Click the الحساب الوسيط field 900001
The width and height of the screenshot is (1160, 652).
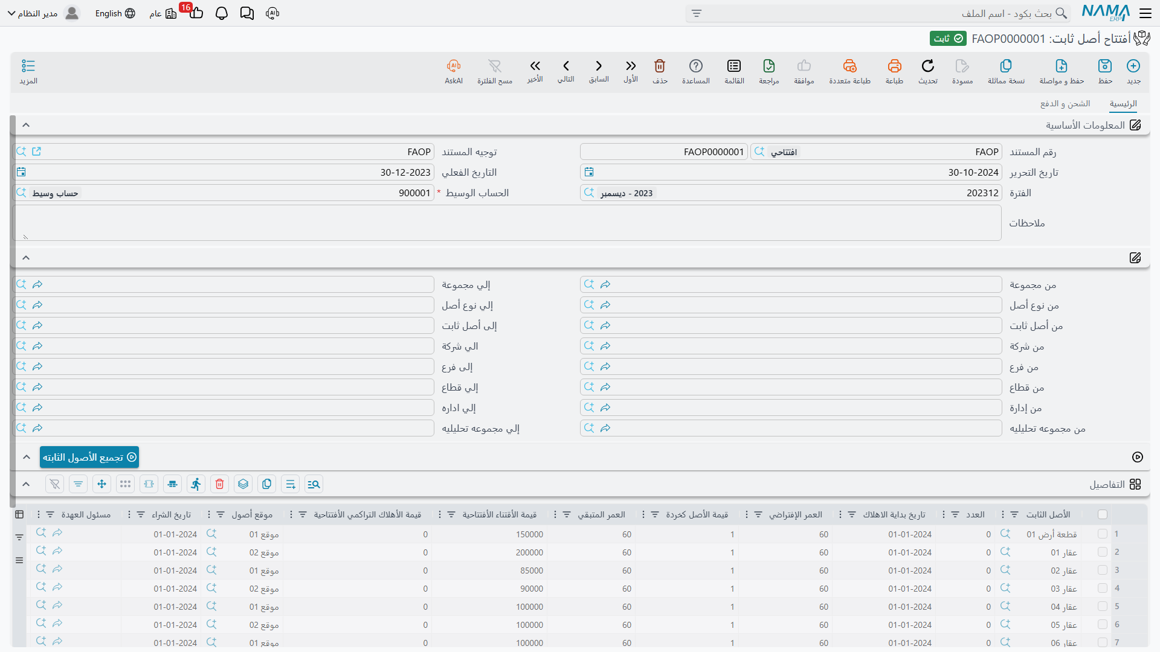(x=224, y=193)
